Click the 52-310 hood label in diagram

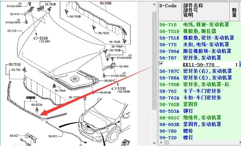[12, 31]
